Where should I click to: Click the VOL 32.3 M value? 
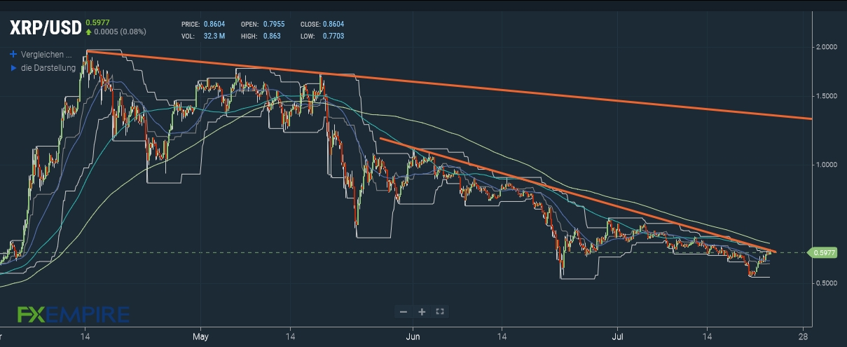coord(214,35)
